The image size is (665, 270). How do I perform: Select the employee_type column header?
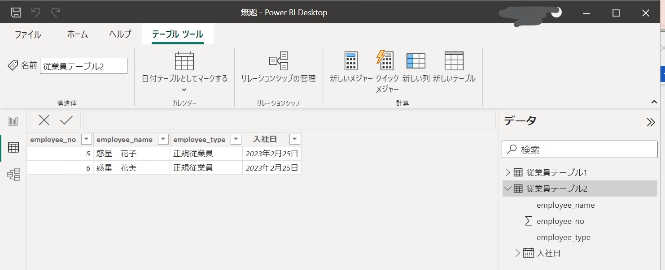pyautogui.click(x=199, y=139)
